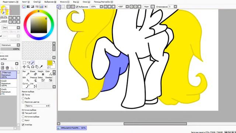236x133 pixels.
Task: Adjust the layer opacity 100% slider
Action: click(10, 49)
